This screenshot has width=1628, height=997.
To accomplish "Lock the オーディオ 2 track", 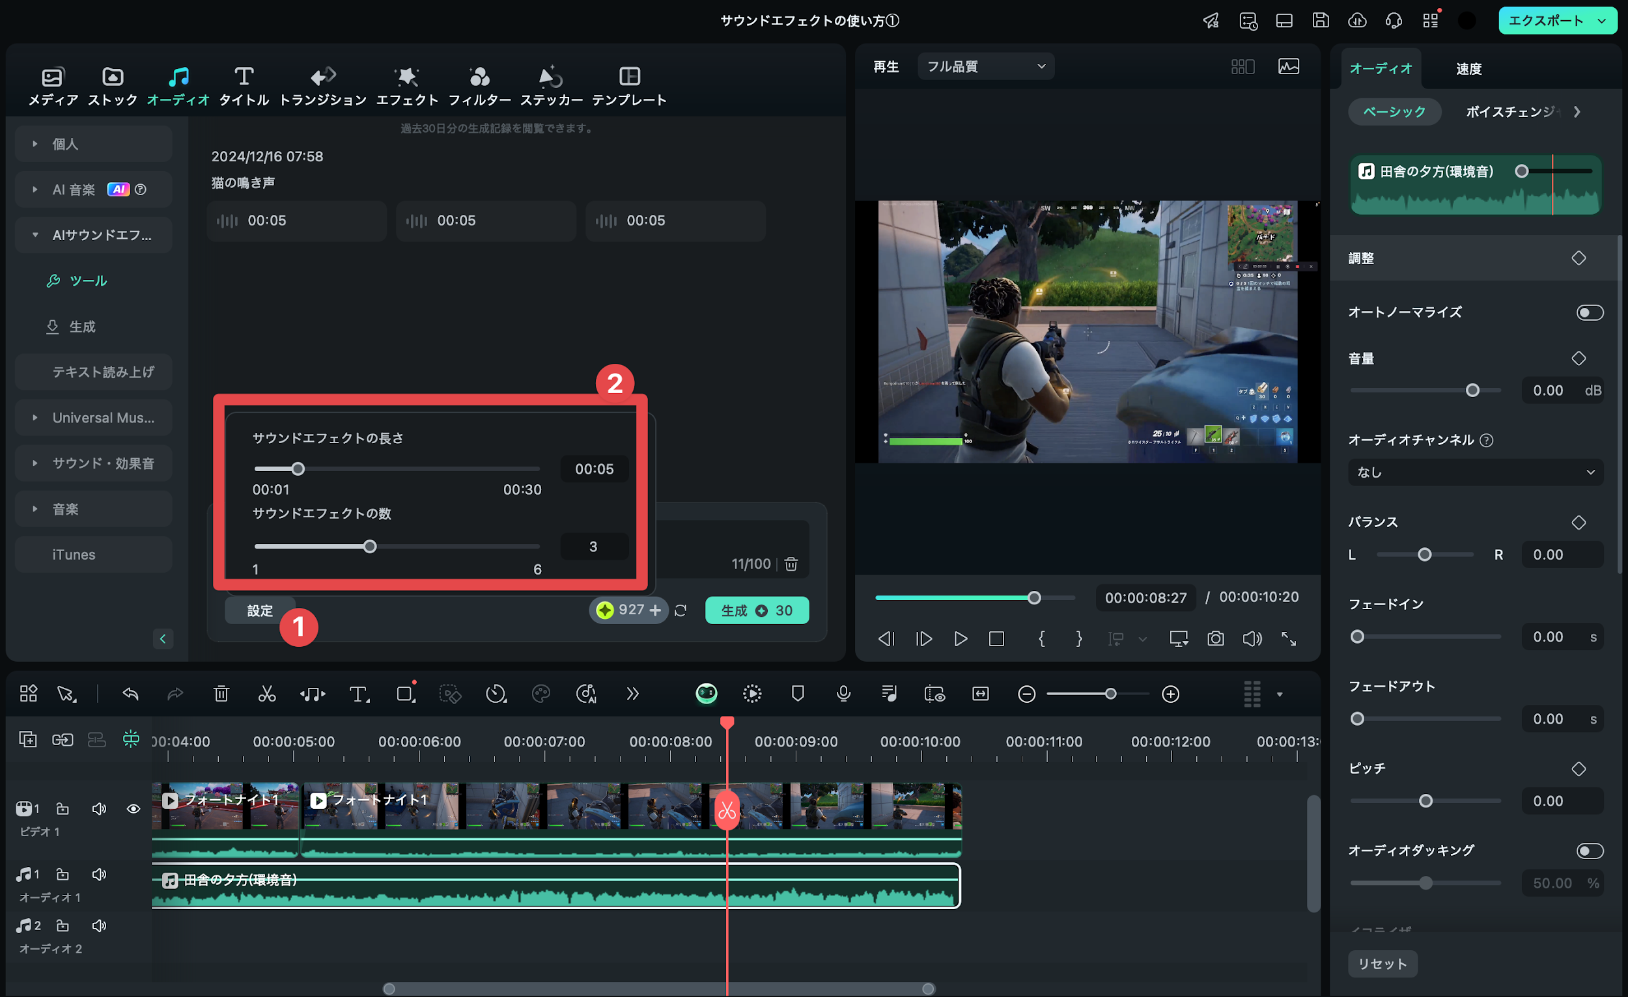I will point(62,925).
